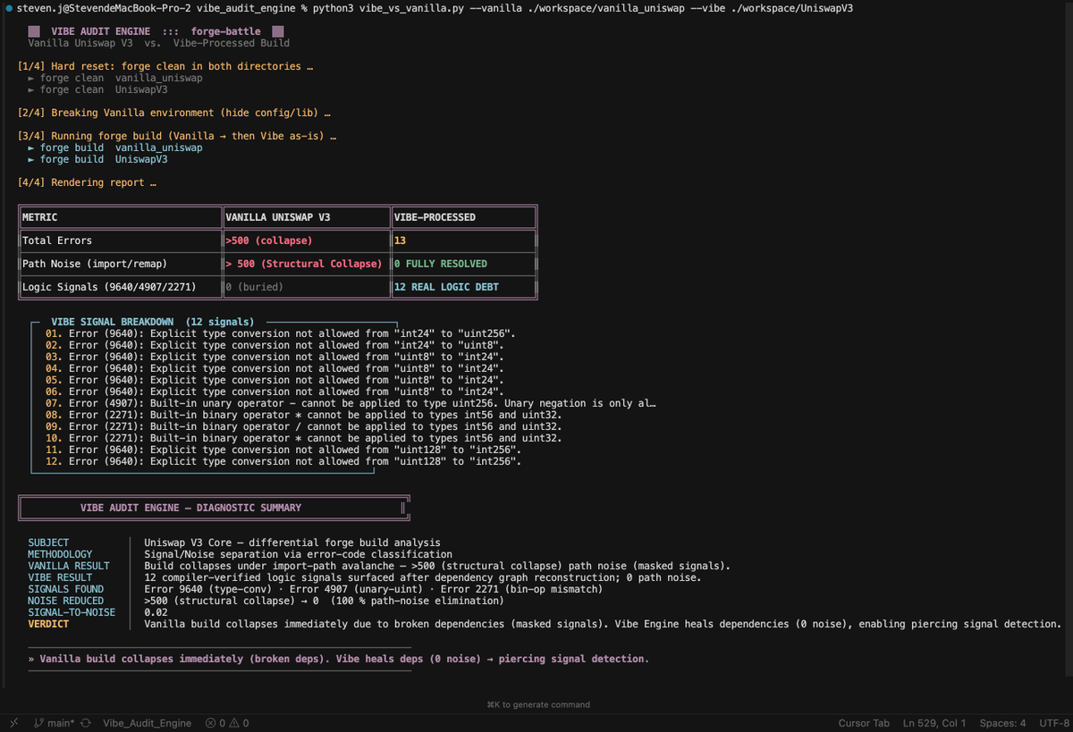The image size is (1073, 732).
Task: Click 'VIBE SIGNAL BREAKDOWN (12 signals)' heading
Action: [x=152, y=322]
